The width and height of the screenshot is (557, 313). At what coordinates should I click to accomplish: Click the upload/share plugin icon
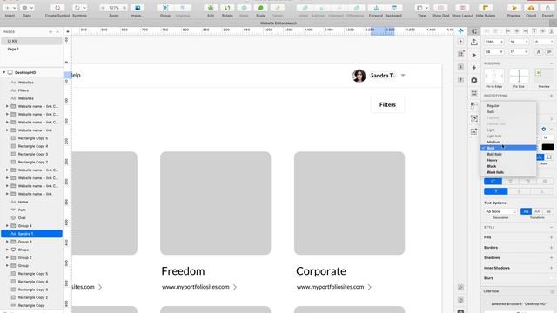[473, 43]
